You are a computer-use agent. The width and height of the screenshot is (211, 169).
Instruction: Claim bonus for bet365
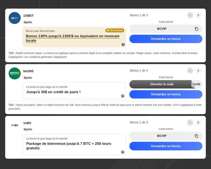pos(166,94)
